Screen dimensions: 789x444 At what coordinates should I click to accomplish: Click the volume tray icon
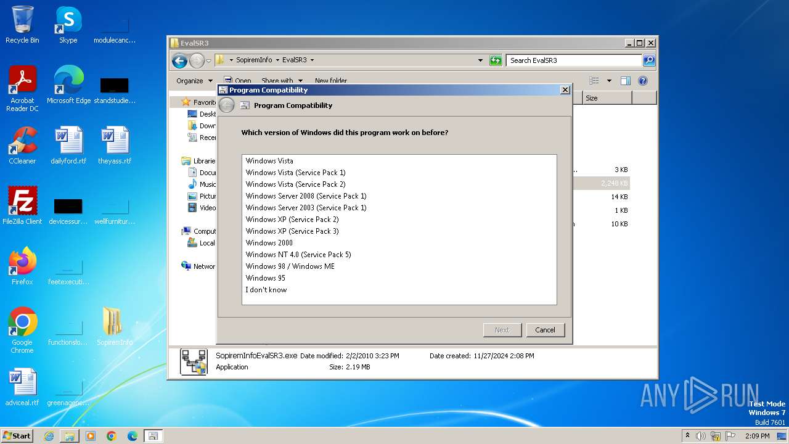click(x=700, y=436)
